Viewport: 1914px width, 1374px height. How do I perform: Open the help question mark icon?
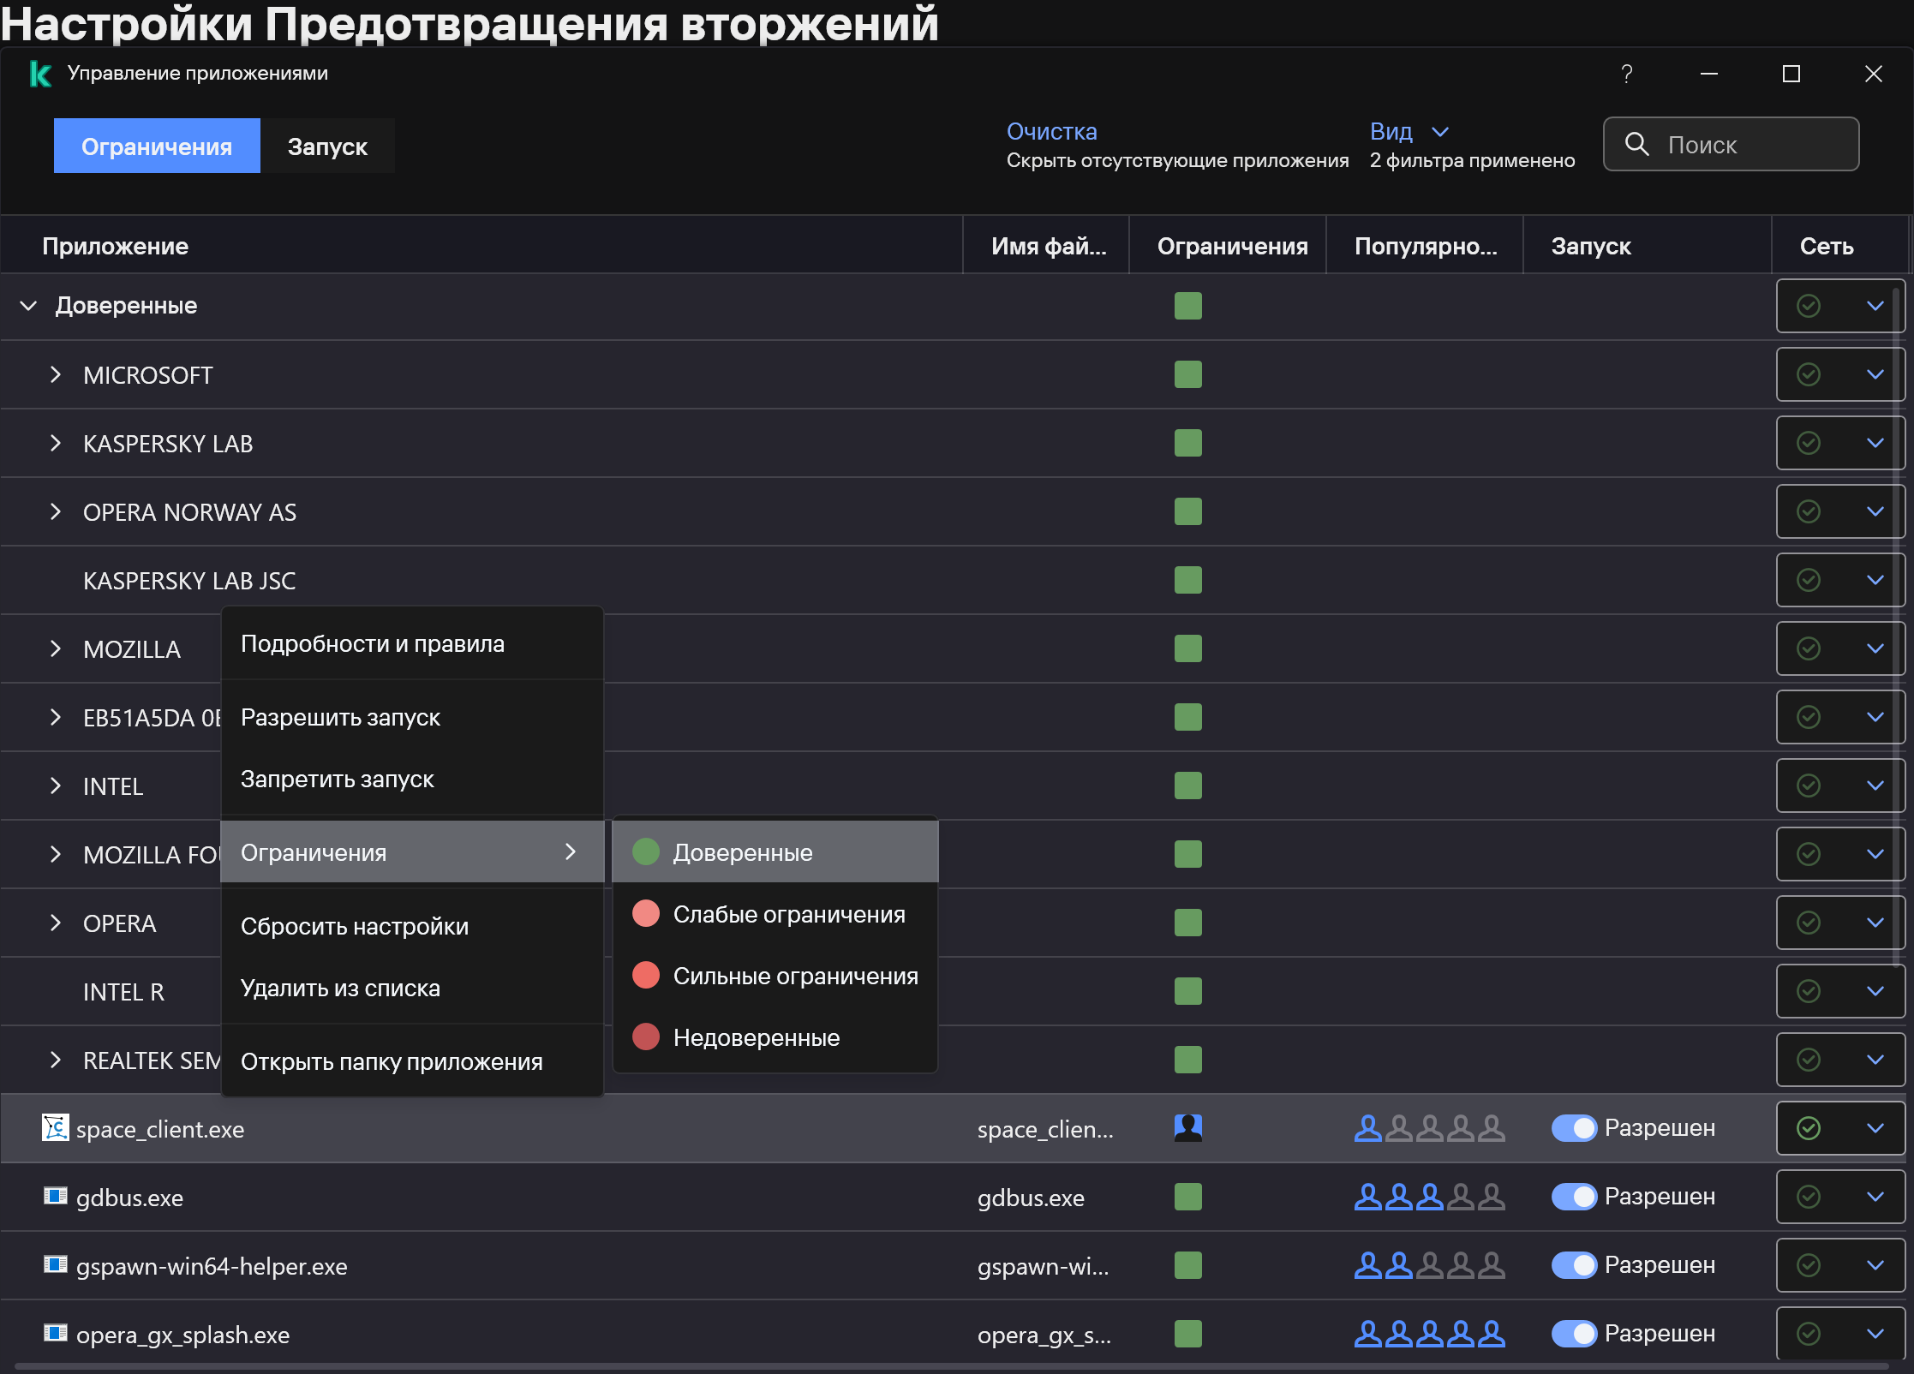[x=1626, y=74]
